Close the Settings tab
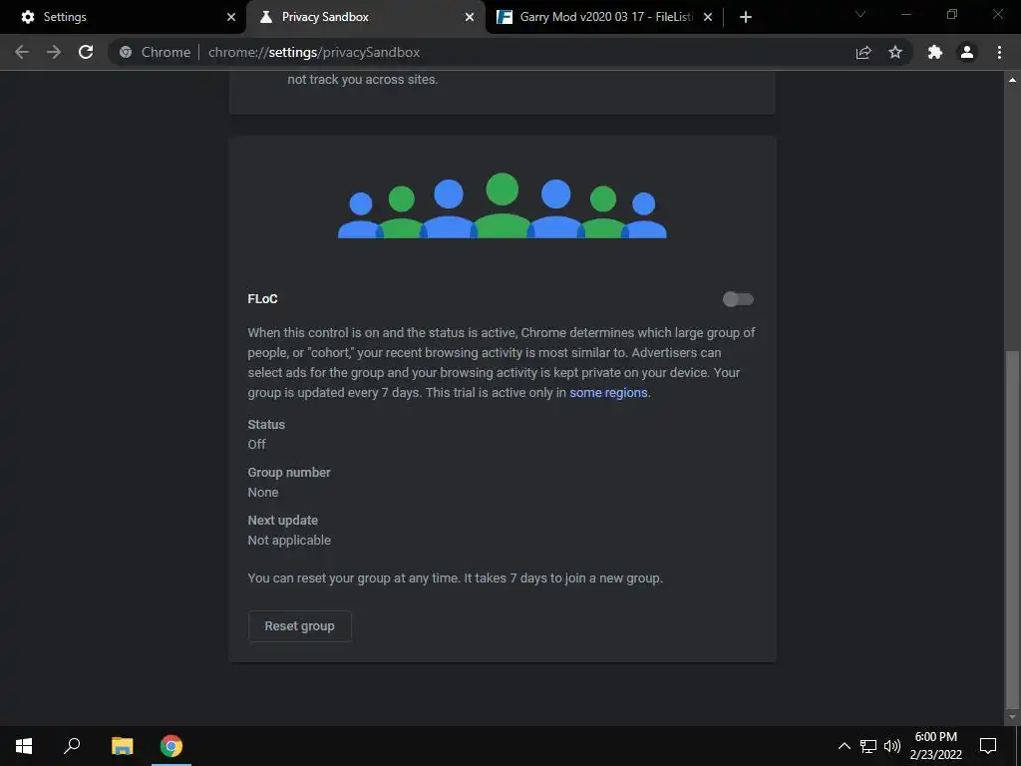This screenshot has width=1021, height=766. click(231, 17)
